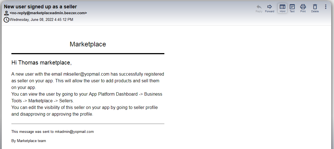Click the Wednesday, June 08, 2022 timestamp
The image size is (334, 149).
[41, 20]
